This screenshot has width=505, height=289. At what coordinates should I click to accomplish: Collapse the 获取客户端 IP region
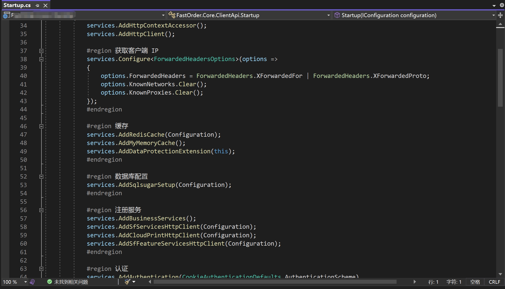[41, 51]
